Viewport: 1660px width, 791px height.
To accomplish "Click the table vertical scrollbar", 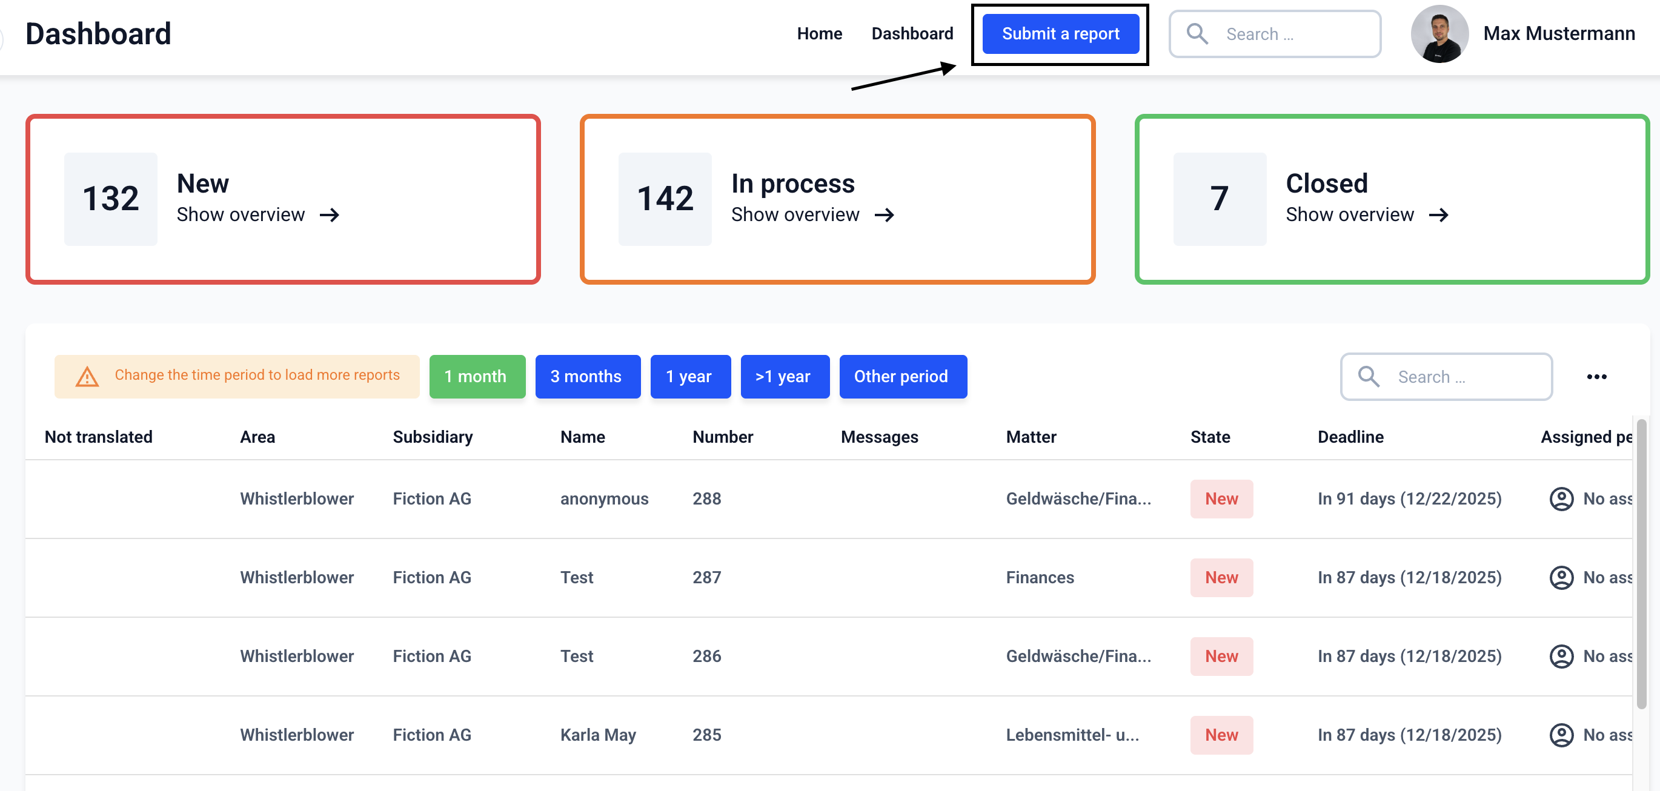I will click(1641, 564).
